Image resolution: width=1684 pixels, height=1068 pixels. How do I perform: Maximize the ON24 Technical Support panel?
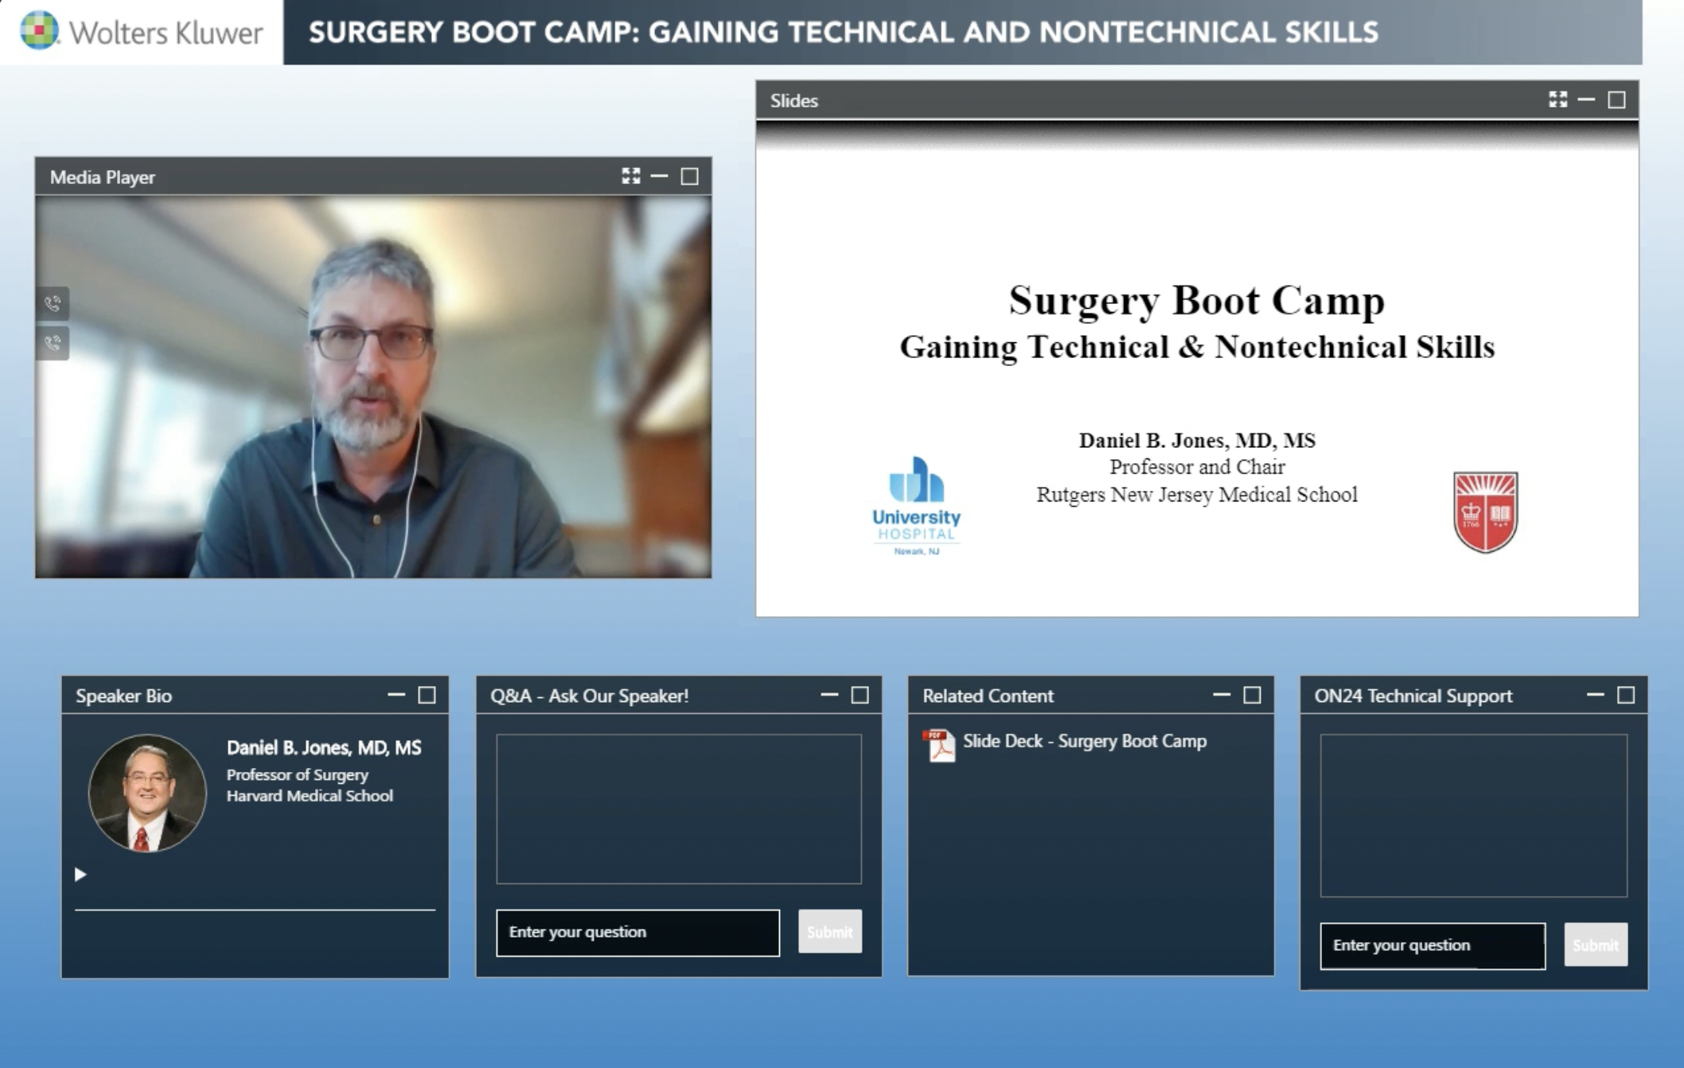1626,695
